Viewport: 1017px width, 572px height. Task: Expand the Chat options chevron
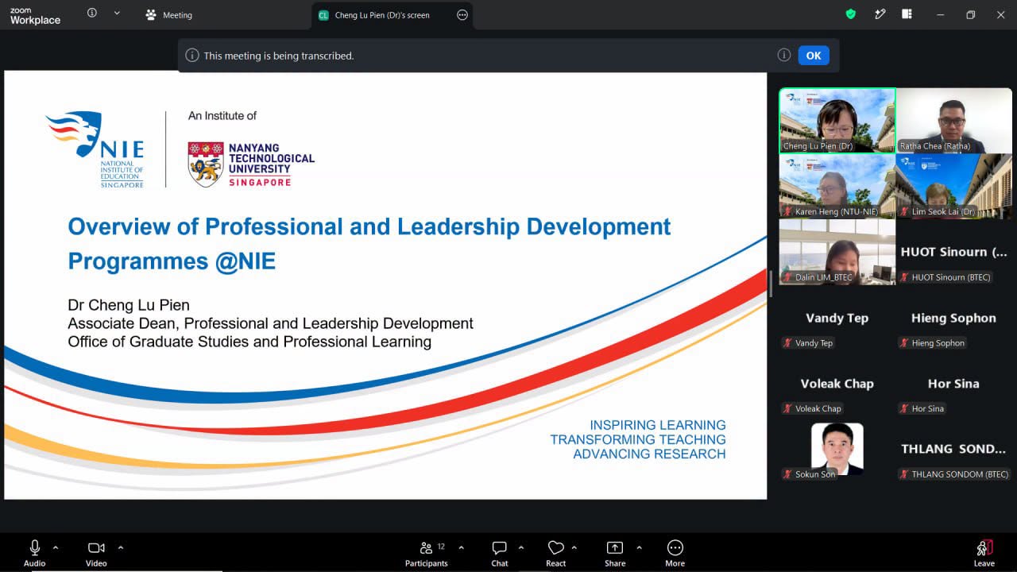[521, 547]
